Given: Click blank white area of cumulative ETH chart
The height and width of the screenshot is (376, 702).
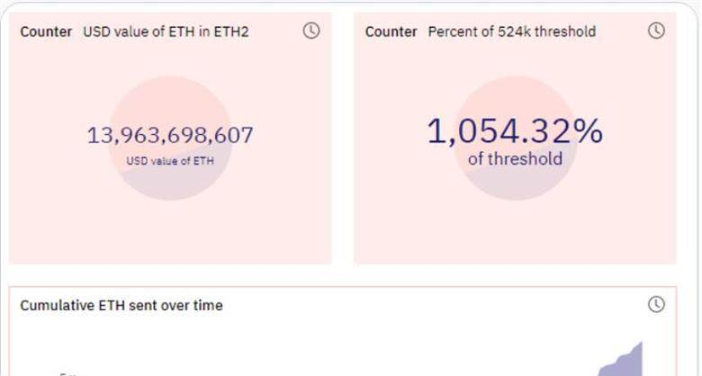Looking at the screenshot, I should (313, 345).
